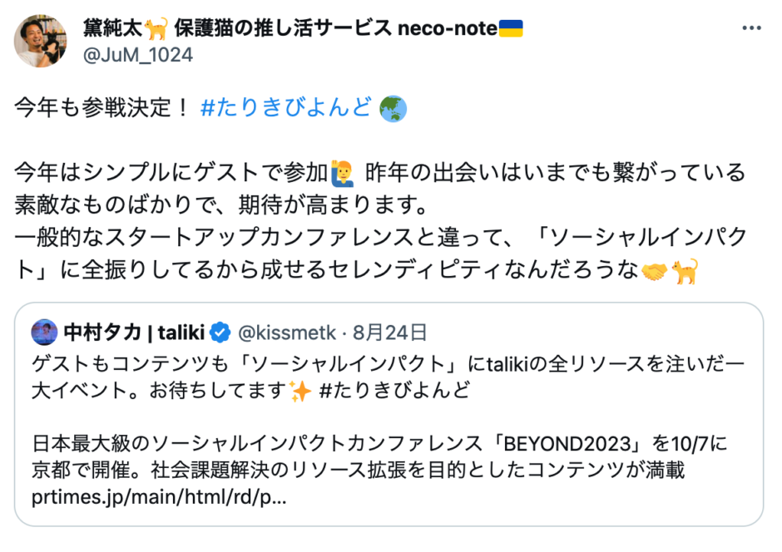
Task: Click the orange cat emoji ending the tweet
Action: [x=685, y=271]
